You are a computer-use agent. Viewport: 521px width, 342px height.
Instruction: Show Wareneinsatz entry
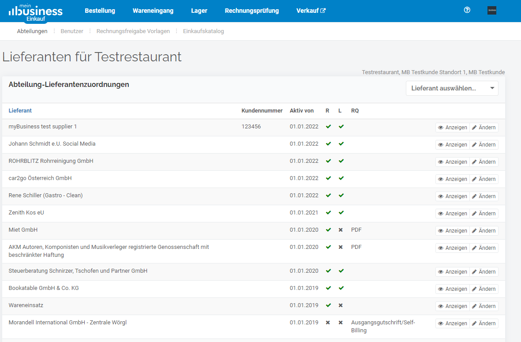coord(453,306)
